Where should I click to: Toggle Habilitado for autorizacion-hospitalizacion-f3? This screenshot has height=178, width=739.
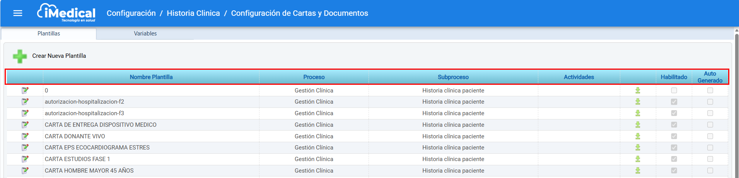[x=674, y=113]
